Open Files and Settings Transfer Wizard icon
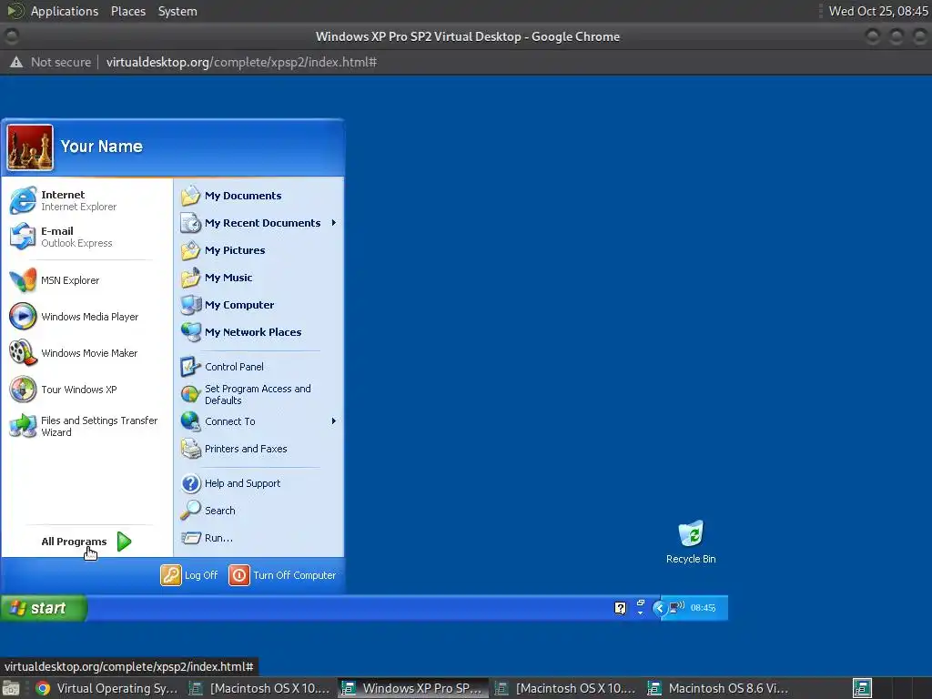The image size is (932, 699). pos(23,426)
